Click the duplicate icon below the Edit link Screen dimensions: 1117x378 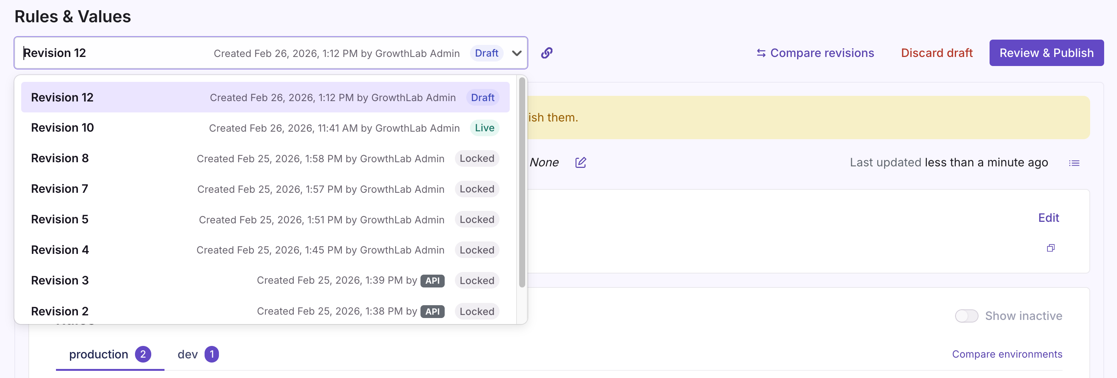[x=1051, y=247]
